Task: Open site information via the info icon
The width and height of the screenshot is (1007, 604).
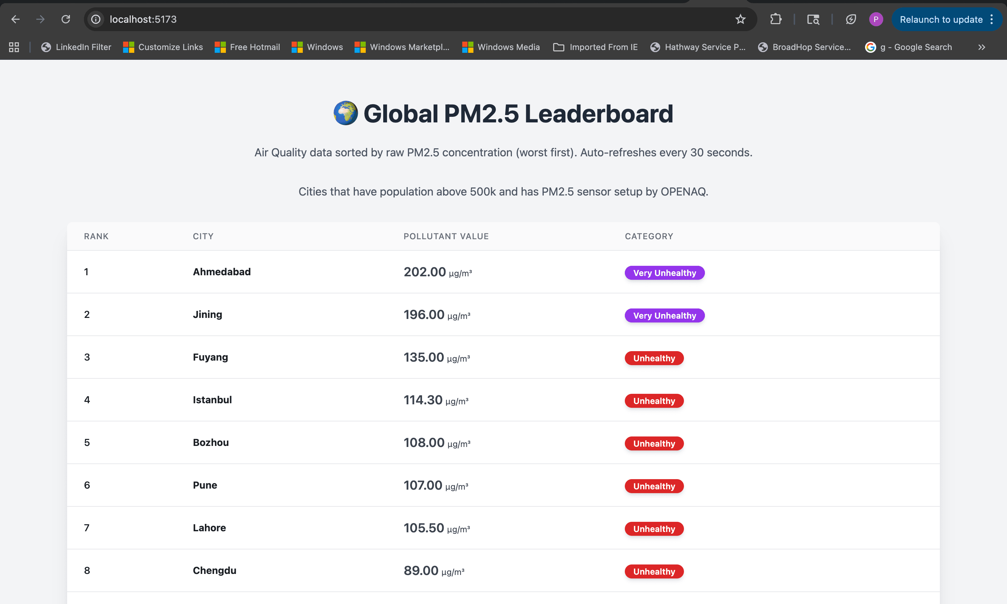Action: click(x=95, y=19)
